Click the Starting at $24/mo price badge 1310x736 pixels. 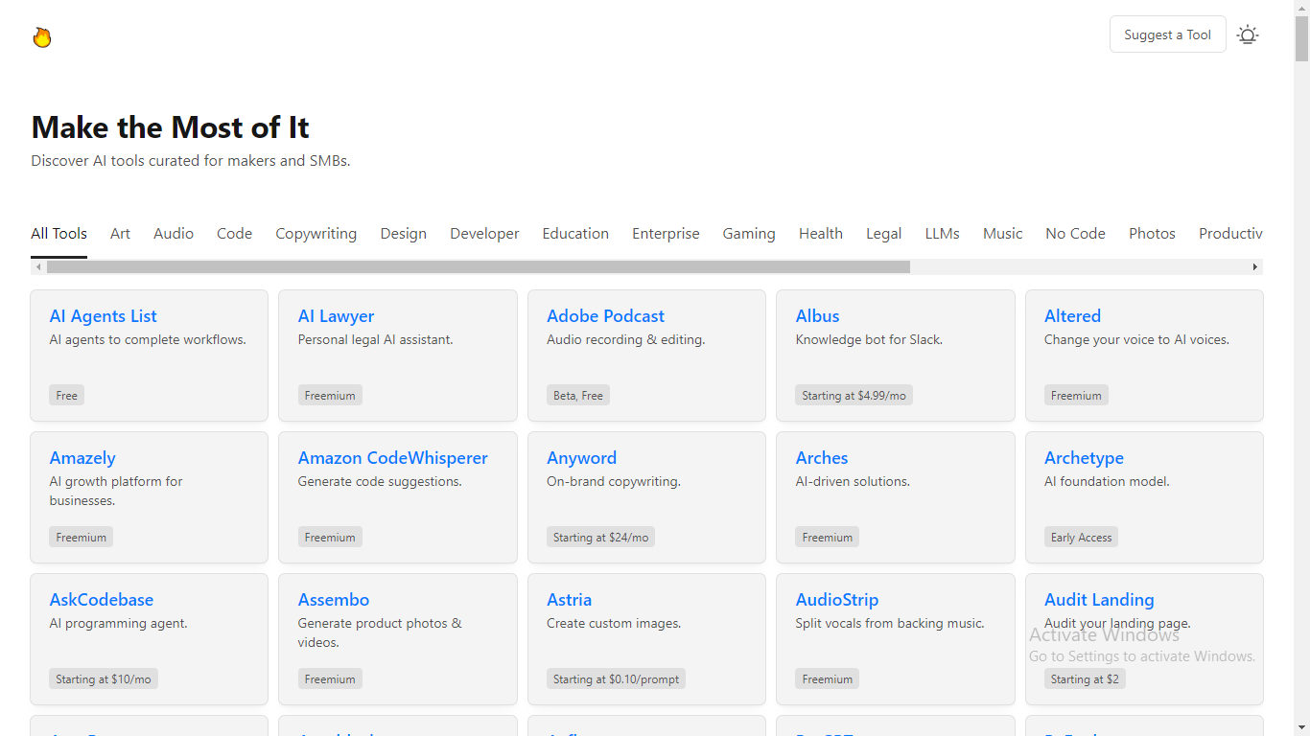coord(600,538)
